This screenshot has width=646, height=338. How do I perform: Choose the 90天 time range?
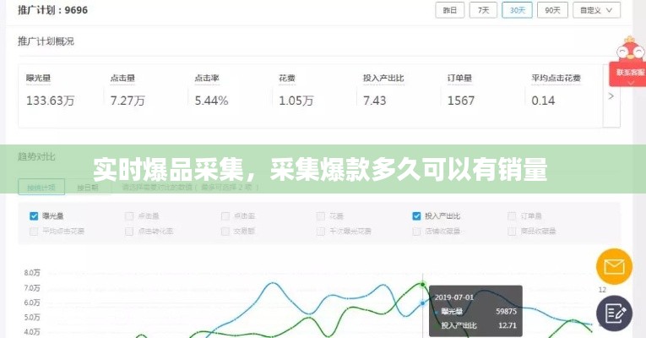pos(551,10)
